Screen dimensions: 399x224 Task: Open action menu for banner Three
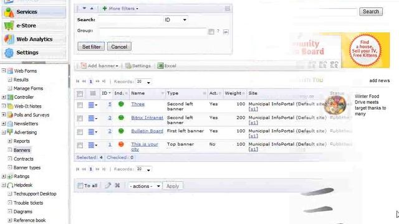click(x=93, y=105)
